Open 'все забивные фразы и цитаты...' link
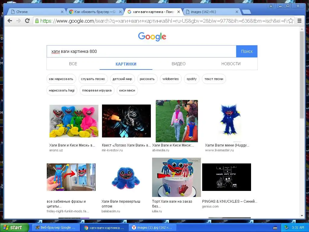309x232 pixels. click(66, 204)
